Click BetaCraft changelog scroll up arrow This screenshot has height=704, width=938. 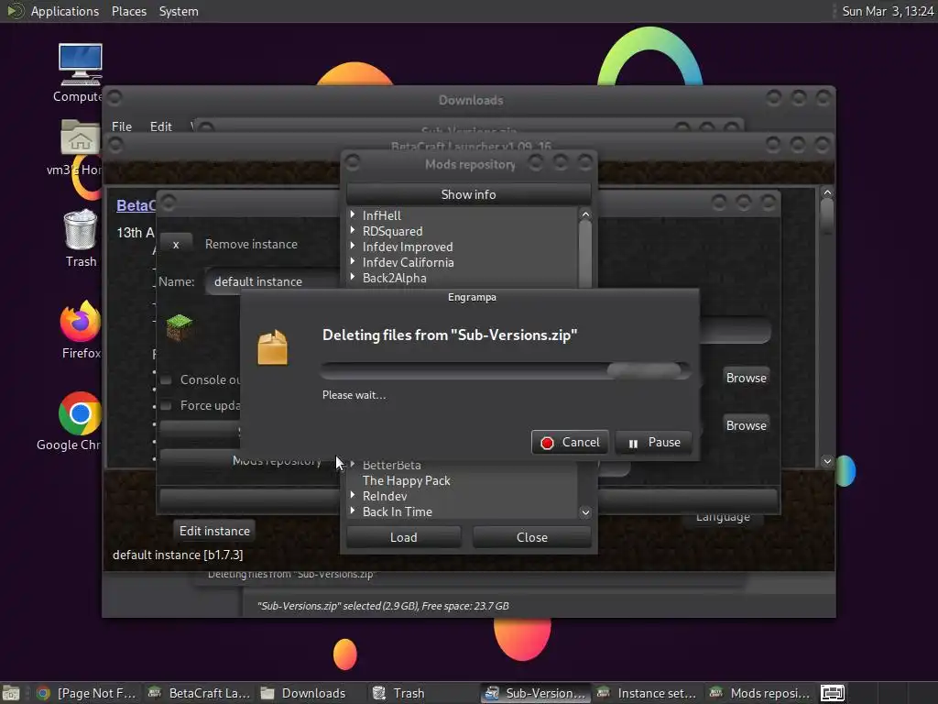[x=827, y=192]
